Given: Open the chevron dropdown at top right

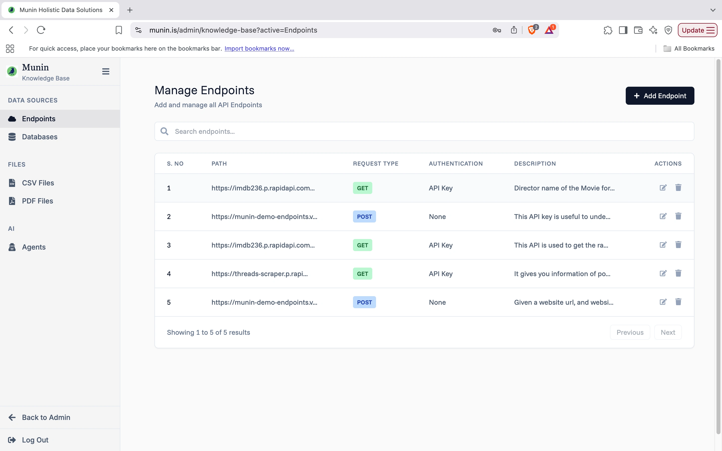Looking at the screenshot, I should click(713, 10).
